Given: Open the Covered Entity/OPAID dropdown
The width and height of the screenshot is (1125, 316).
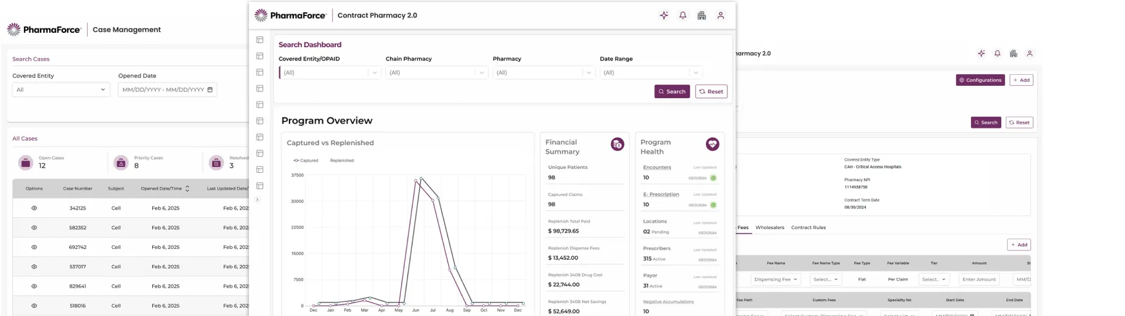Looking at the screenshot, I should click(330, 73).
